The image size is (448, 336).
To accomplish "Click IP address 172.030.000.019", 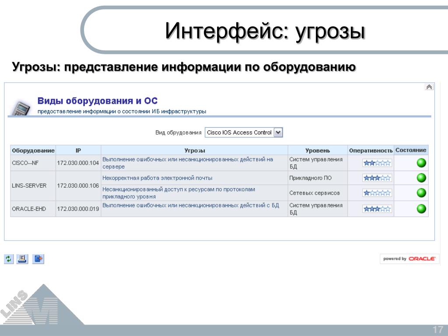I will [x=78, y=209].
